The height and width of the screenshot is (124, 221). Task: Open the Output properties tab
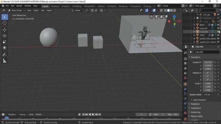(x=185, y=63)
